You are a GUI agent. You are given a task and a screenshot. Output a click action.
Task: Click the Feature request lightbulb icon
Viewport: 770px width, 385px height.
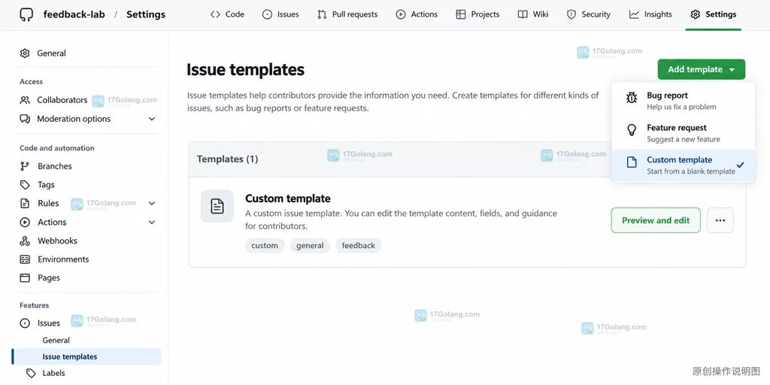[x=632, y=129]
